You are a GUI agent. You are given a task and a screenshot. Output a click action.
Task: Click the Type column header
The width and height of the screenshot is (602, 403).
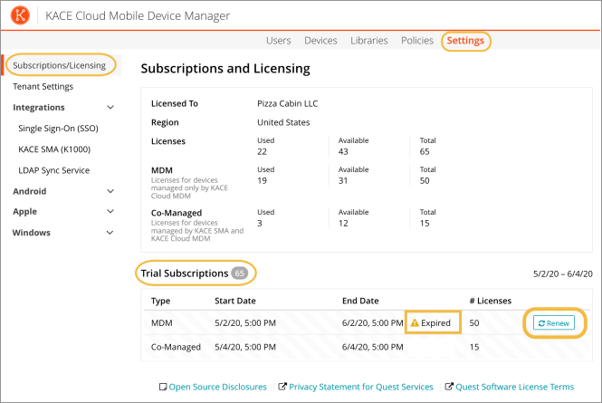tap(160, 302)
